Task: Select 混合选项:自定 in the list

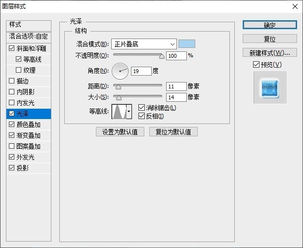Action: coord(28,37)
